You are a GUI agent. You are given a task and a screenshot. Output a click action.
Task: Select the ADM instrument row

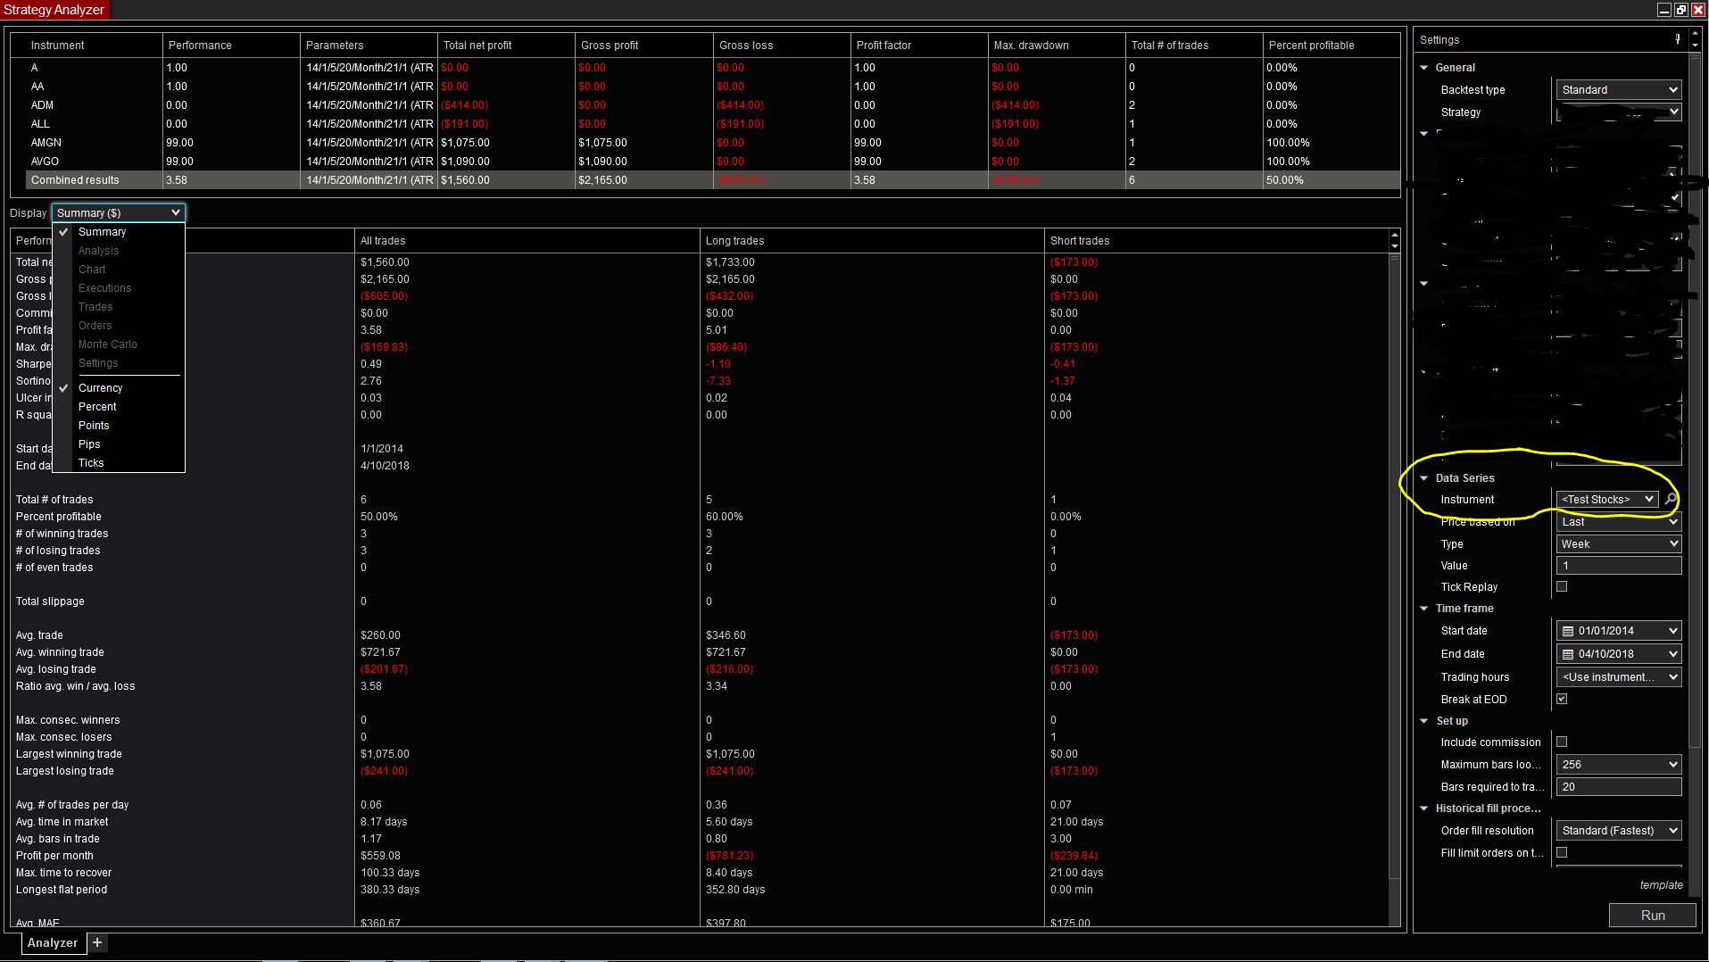[x=712, y=105]
